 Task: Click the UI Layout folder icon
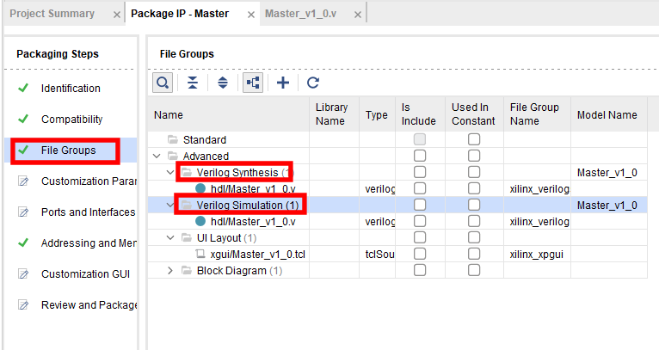[x=187, y=238]
